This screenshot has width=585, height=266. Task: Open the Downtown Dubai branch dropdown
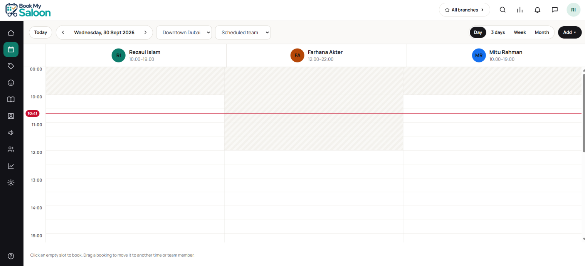(184, 32)
